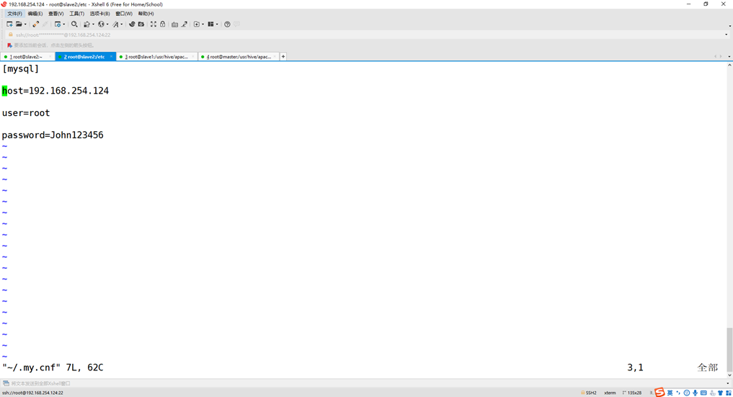Click the layout arrangement icon
This screenshot has width=733, height=397.
click(x=211, y=24)
